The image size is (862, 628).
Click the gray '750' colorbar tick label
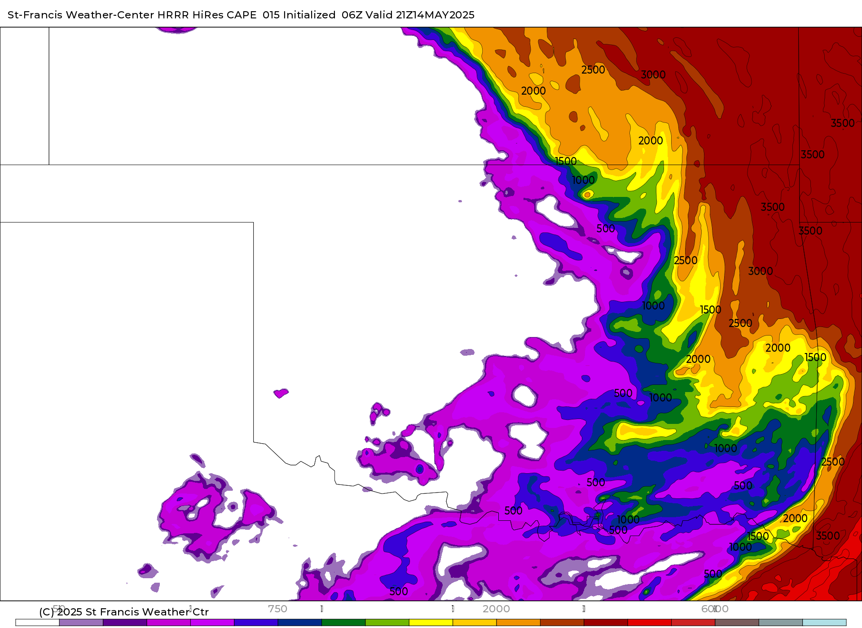[x=277, y=609]
